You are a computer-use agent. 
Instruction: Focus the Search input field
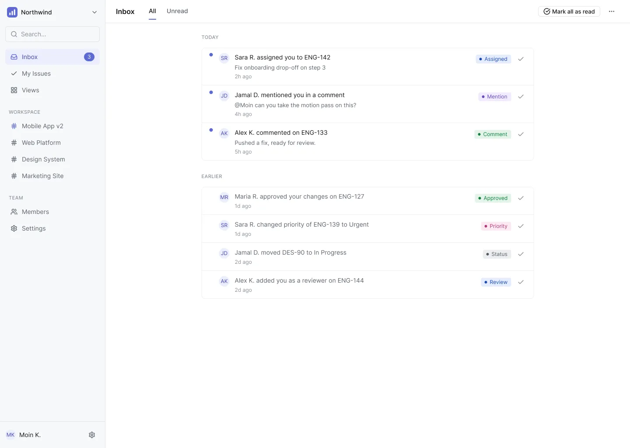click(52, 34)
